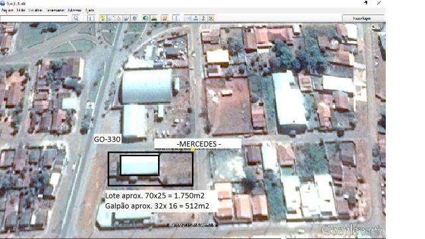Start the Record a Tour tool
This screenshot has width=425, height=239.
pyautogui.click(x=135, y=19)
